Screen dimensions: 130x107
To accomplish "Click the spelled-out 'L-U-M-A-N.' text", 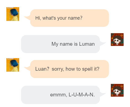I will click(x=82, y=95).
